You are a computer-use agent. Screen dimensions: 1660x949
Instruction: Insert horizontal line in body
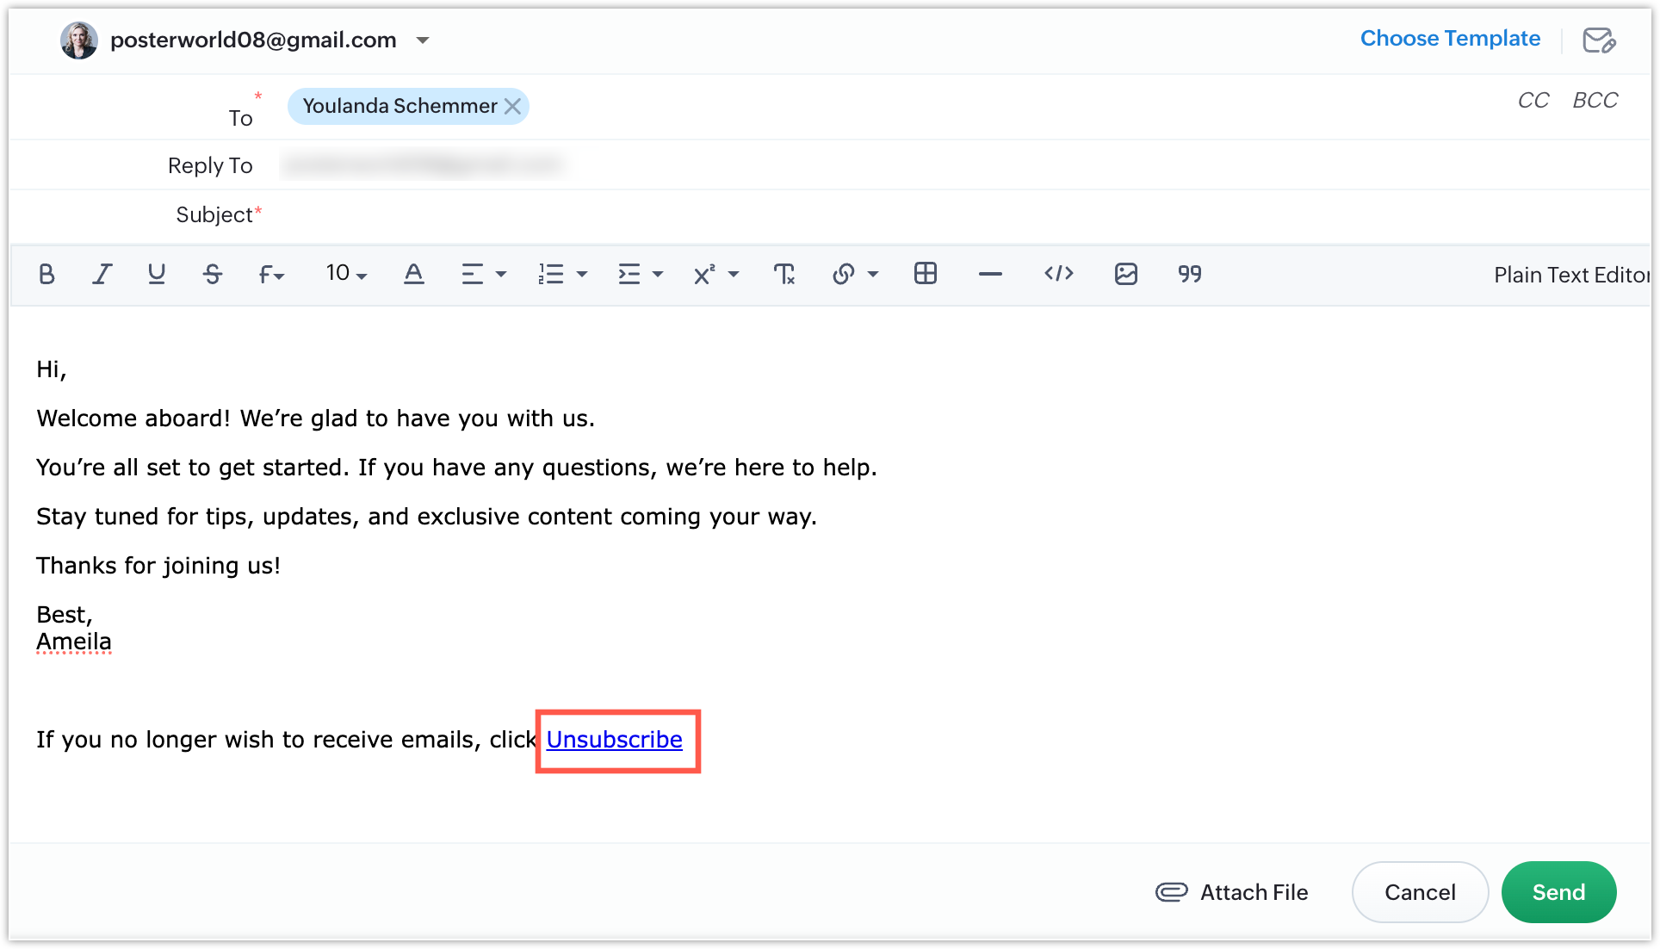[990, 274]
